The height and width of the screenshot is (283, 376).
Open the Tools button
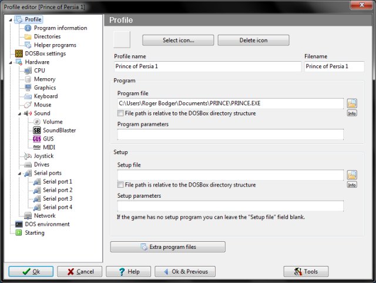[x=306, y=271]
